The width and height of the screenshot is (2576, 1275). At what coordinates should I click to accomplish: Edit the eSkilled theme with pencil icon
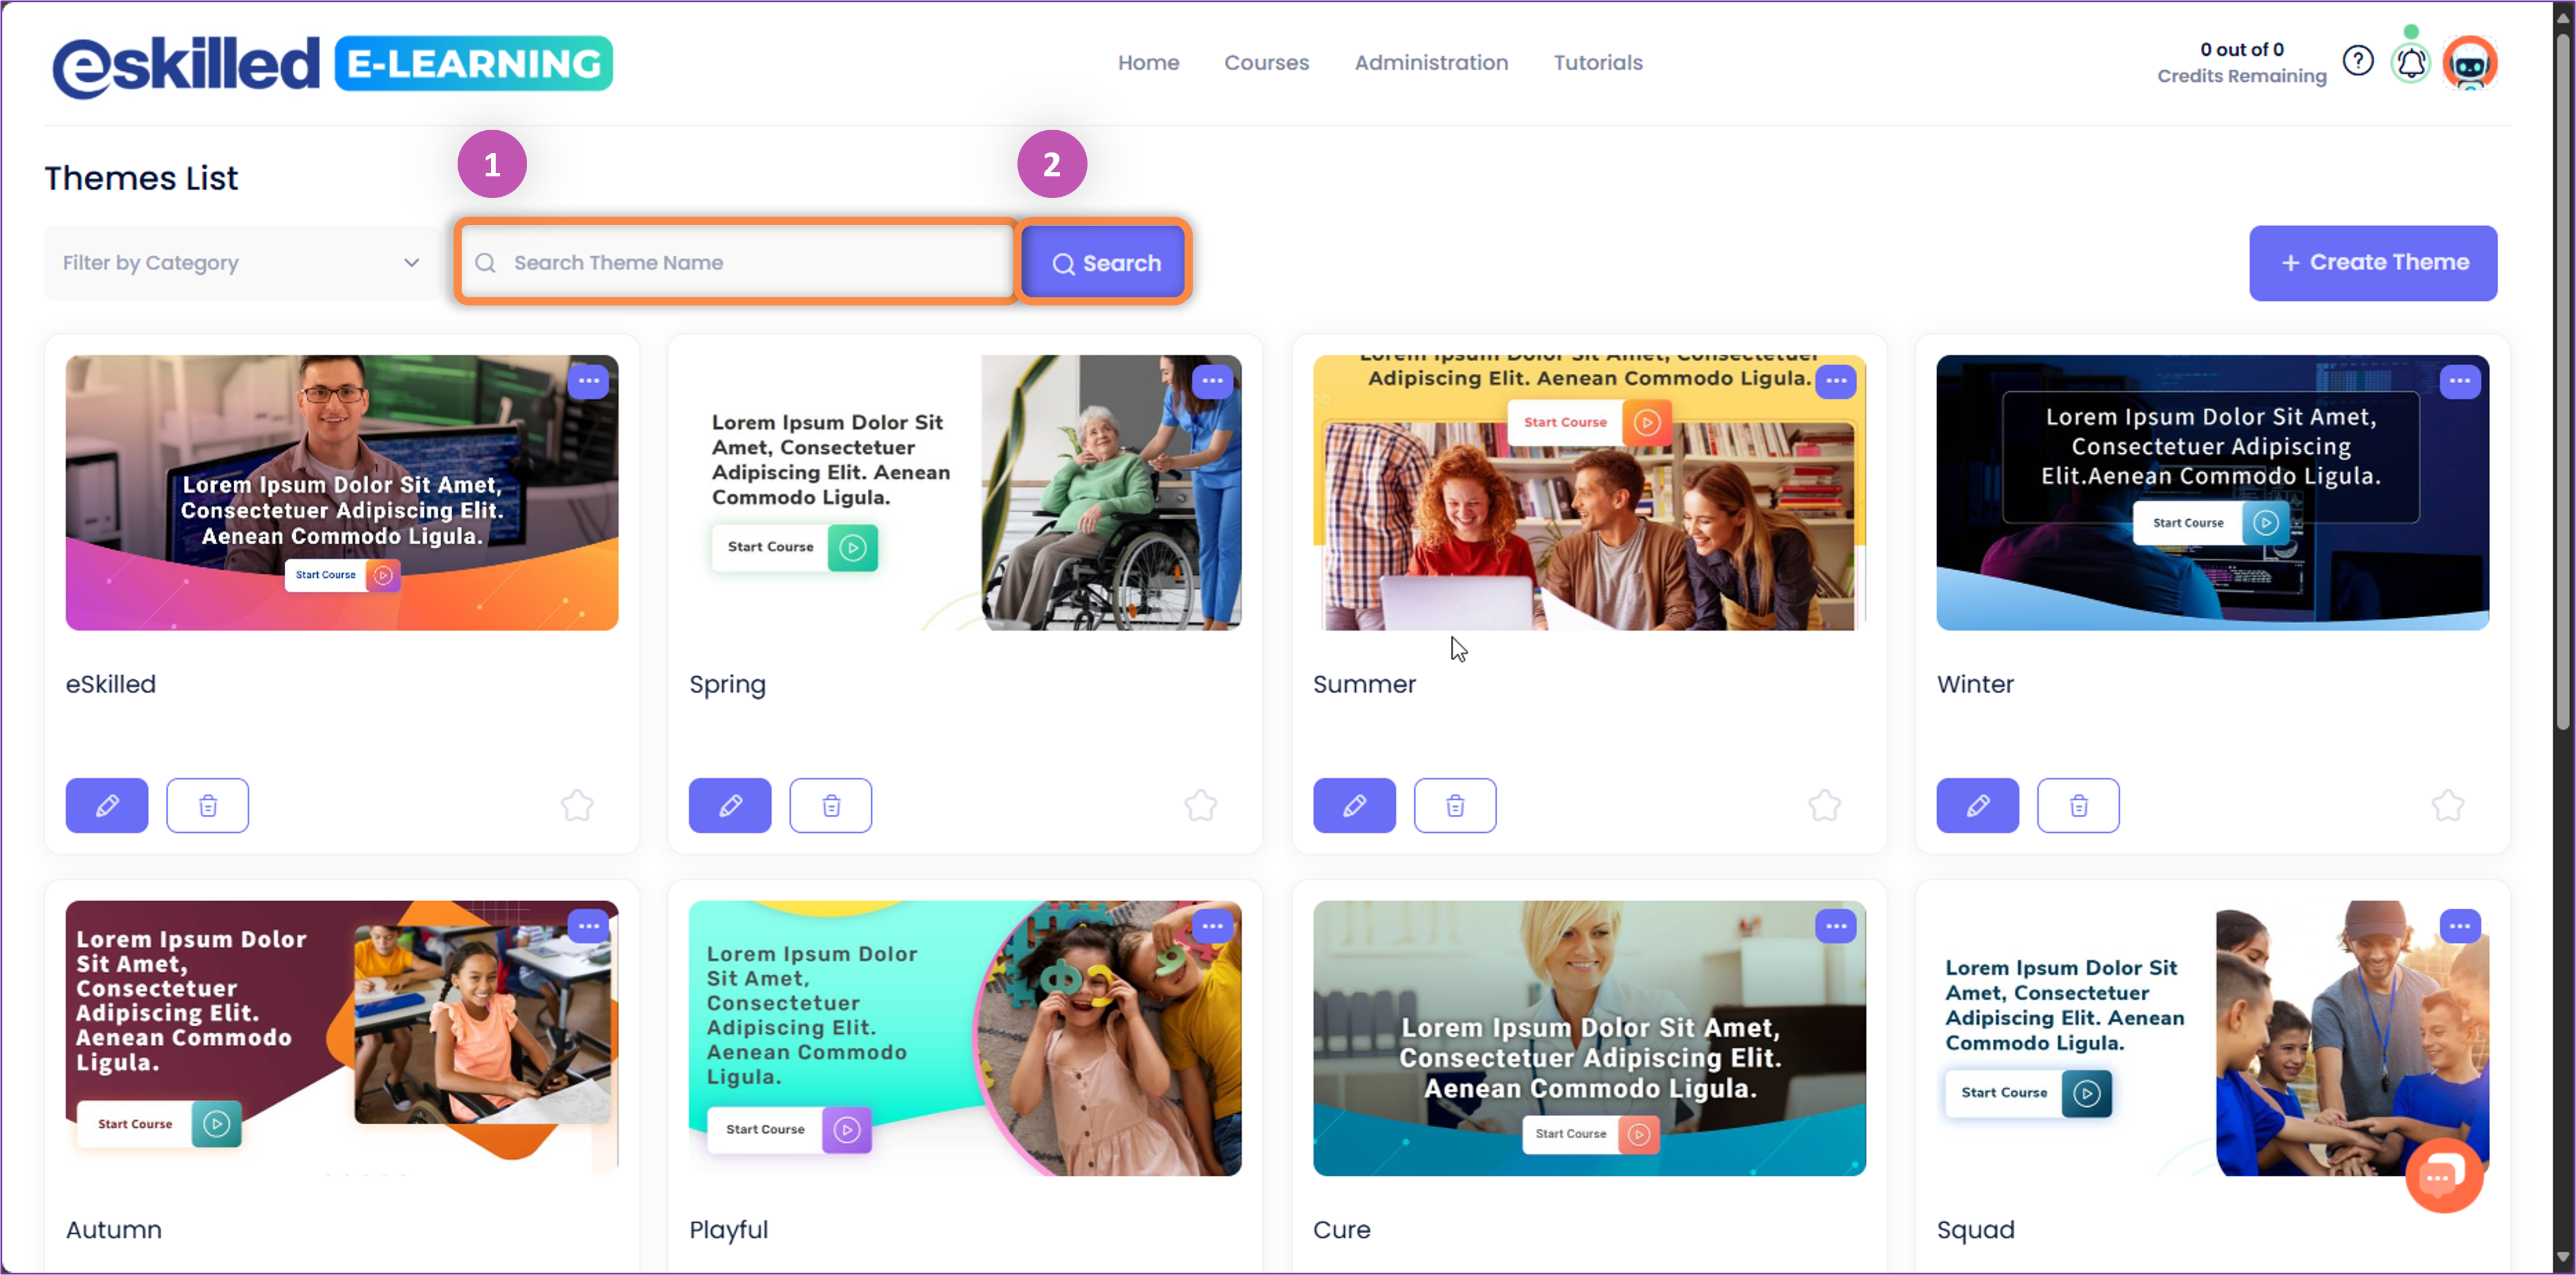107,805
